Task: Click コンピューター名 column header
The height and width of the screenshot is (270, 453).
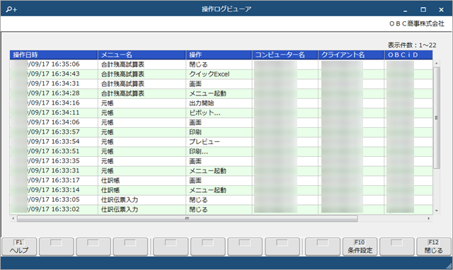Action: click(285, 55)
